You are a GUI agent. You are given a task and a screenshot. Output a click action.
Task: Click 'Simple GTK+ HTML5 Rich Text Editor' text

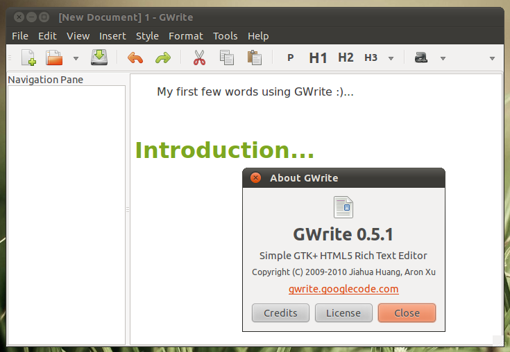pyautogui.click(x=343, y=256)
